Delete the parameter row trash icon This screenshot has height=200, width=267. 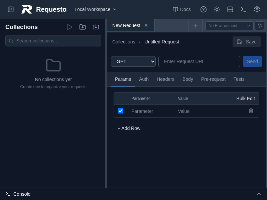[x=251, y=111]
